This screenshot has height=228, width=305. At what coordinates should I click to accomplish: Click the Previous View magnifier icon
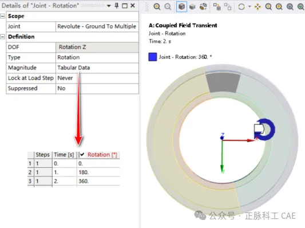(157, 7)
